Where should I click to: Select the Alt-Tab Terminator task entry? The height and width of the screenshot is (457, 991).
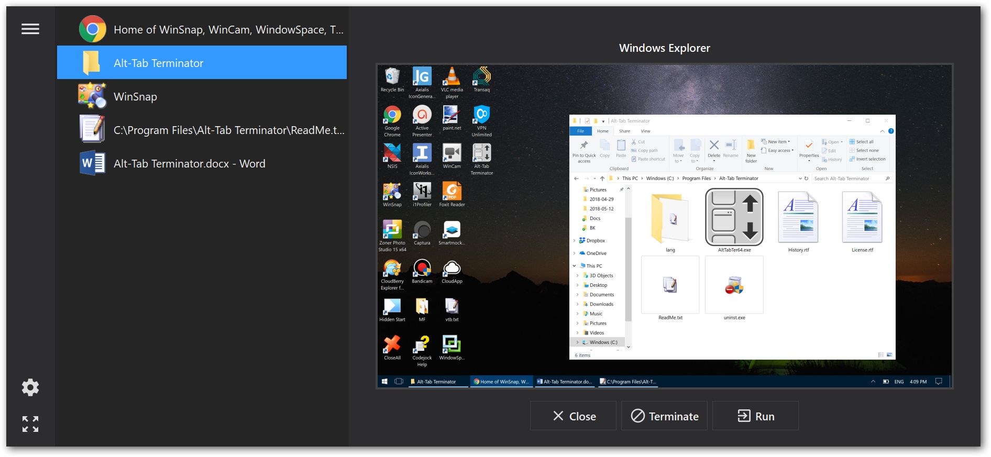(202, 63)
